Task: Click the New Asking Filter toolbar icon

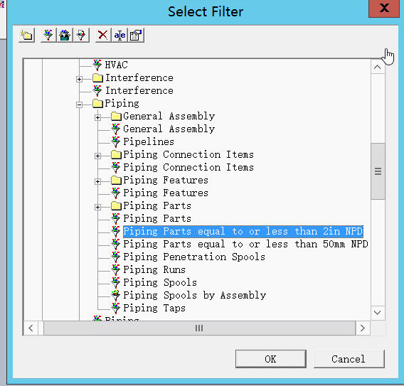Action: click(x=81, y=36)
